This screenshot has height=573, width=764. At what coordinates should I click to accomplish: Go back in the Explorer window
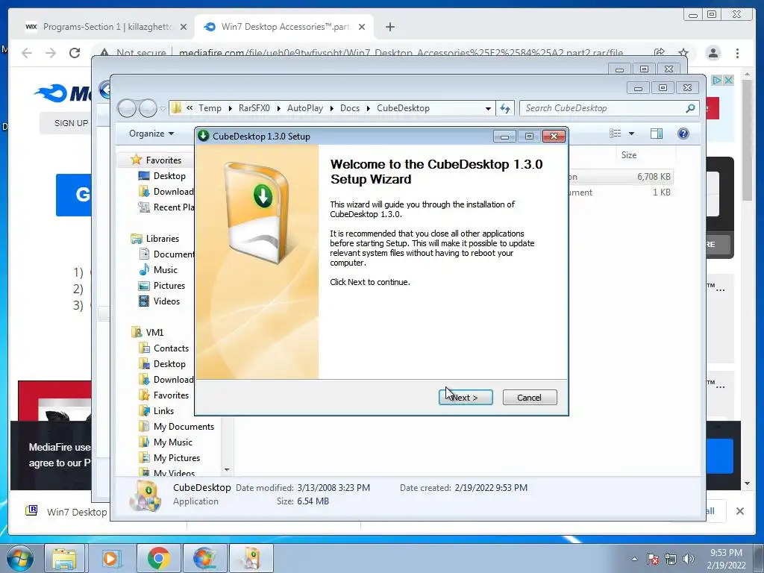[127, 108]
